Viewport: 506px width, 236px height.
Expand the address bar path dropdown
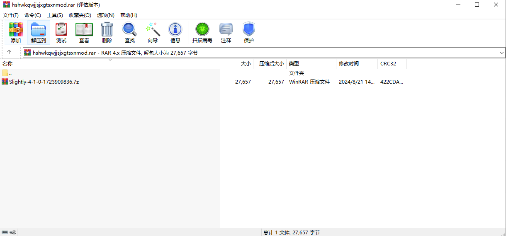501,53
